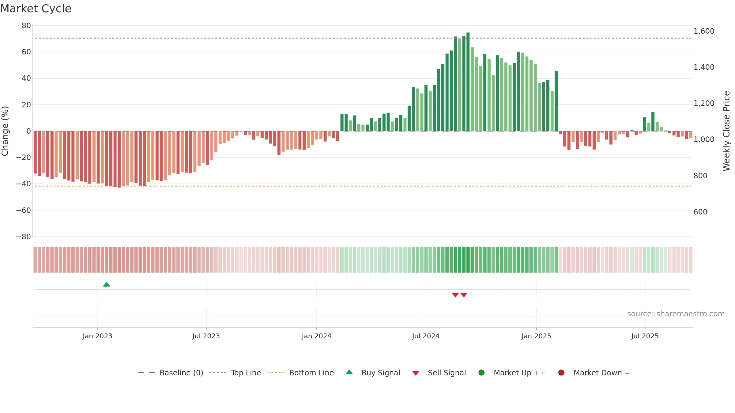Click the source: sharemaestro.com text

pyautogui.click(x=676, y=314)
